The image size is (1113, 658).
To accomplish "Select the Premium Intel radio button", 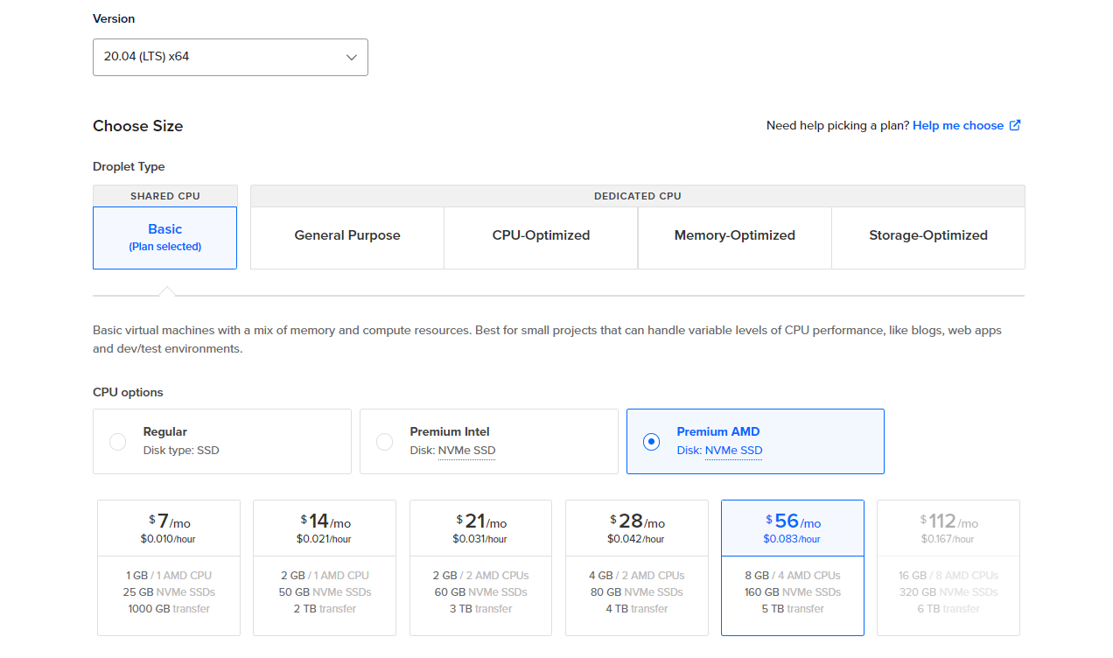I will [384, 442].
